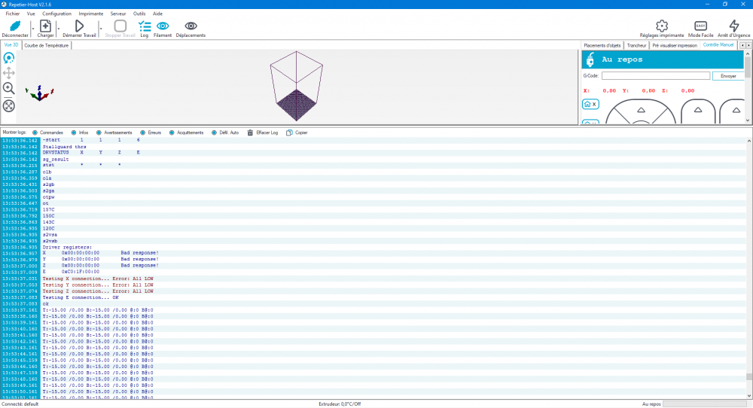Expand the Démarrer Travail dropdown arrow

pyautogui.click(x=101, y=29)
